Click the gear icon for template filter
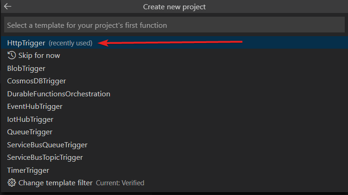 coord(12,183)
